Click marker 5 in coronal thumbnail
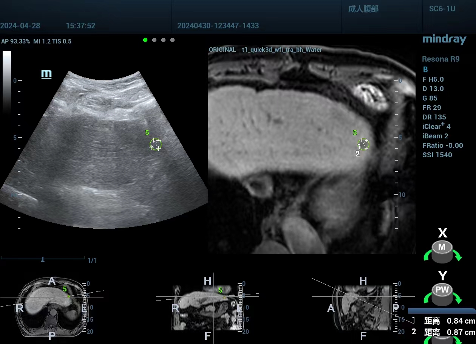The height and width of the screenshot is (344, 476). (221, 290)
